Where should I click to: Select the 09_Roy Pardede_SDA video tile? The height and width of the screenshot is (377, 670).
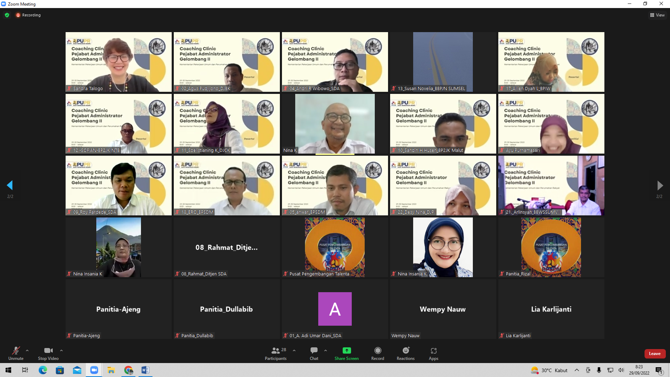point(119,185)
